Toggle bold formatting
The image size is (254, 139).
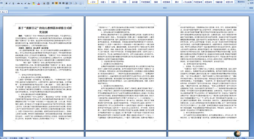pos(6,3)
